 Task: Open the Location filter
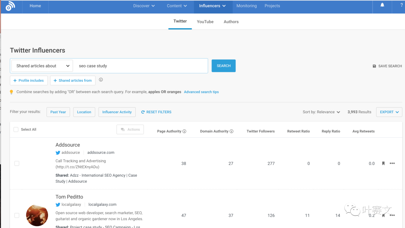point(84,112)
